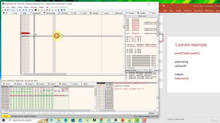Click the Comments toolbar icon
Image resolution: width=220 pixels, height=123 pixels.
click(x=42, y=10)
